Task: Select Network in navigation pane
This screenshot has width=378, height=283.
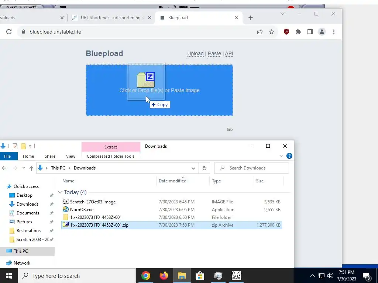Action: pyautogui.click(x=22, y=263)
